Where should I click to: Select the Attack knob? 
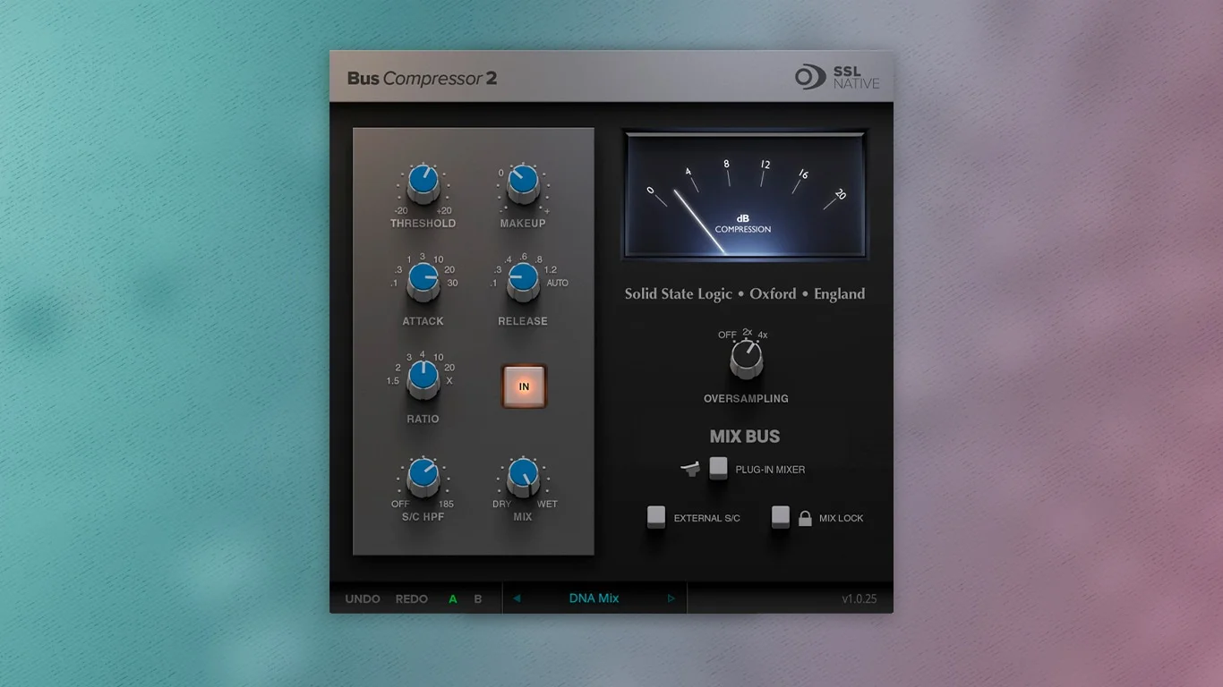tap(422, 280)
